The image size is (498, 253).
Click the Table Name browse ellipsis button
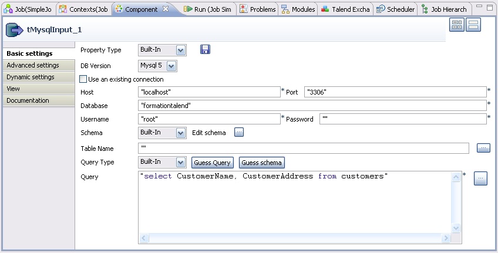[x=483, y=149]
